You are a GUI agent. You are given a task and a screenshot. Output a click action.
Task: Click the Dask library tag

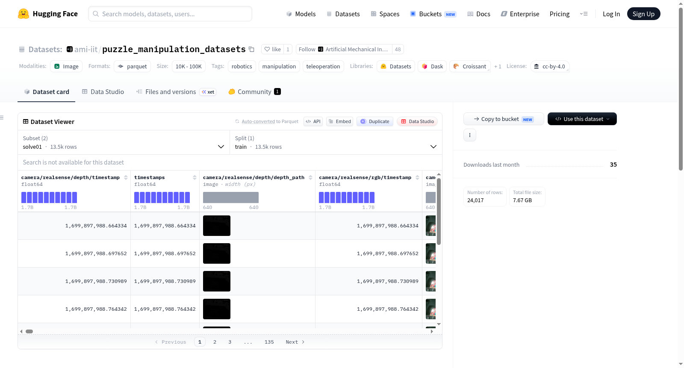[432, 66]
